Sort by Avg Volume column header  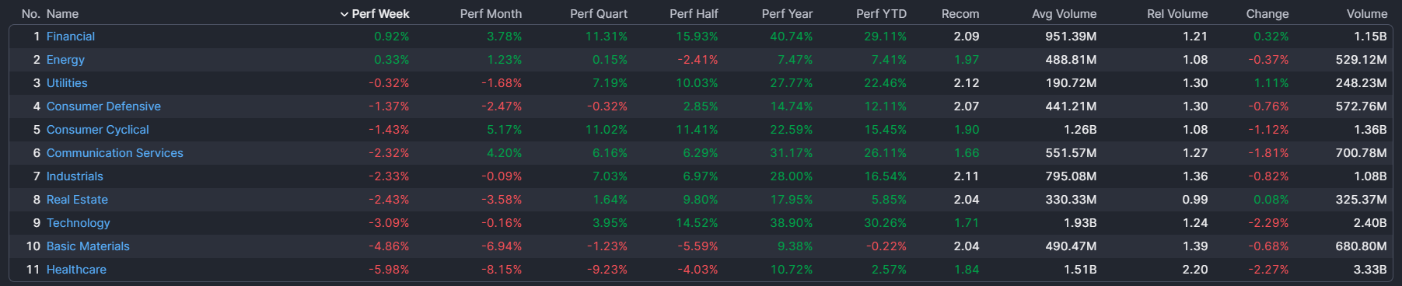pos(1064,14)
